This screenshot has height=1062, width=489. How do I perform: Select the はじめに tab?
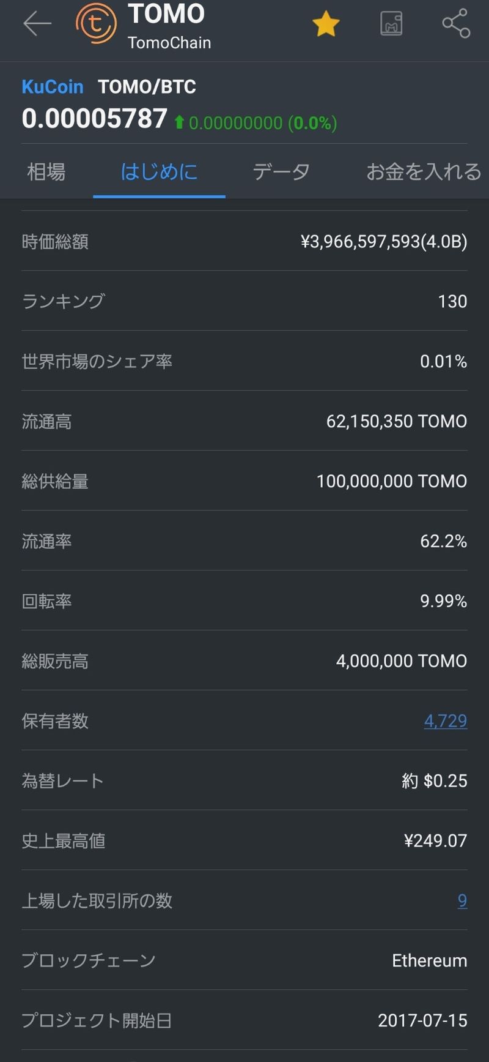[x=159, y=172]
